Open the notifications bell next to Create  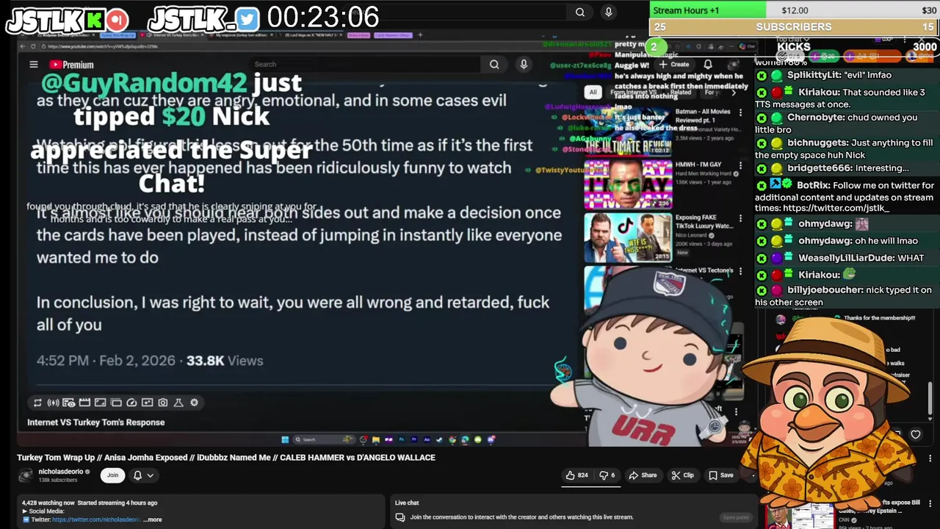(708, 65)
